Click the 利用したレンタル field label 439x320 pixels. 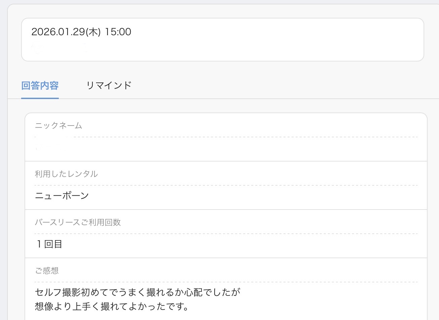(66, 174)
